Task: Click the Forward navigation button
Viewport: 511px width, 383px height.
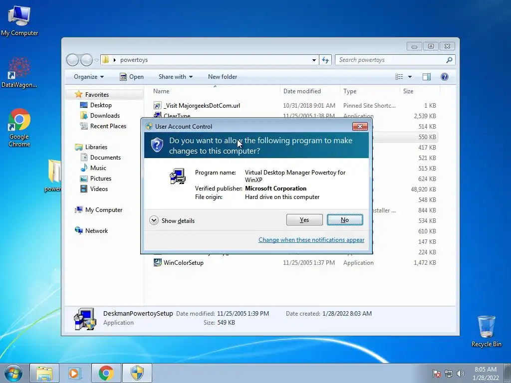Action: pos(86,60)
